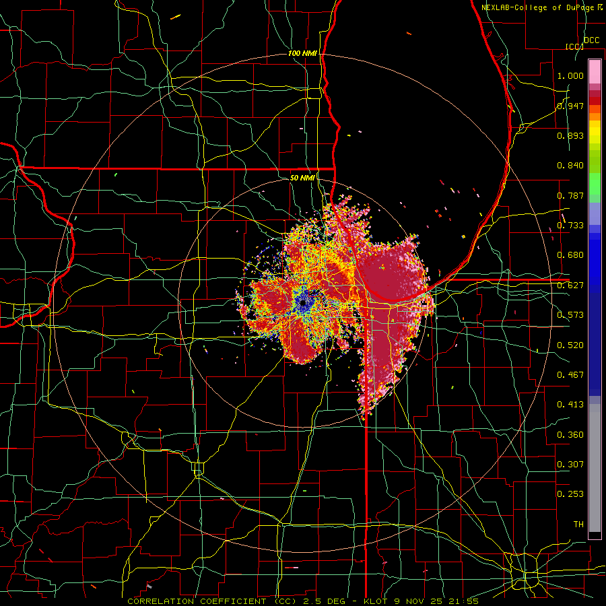Click the 0.893 value on the scale
This screenshot has width=606, height=606.
pos(570,135)
